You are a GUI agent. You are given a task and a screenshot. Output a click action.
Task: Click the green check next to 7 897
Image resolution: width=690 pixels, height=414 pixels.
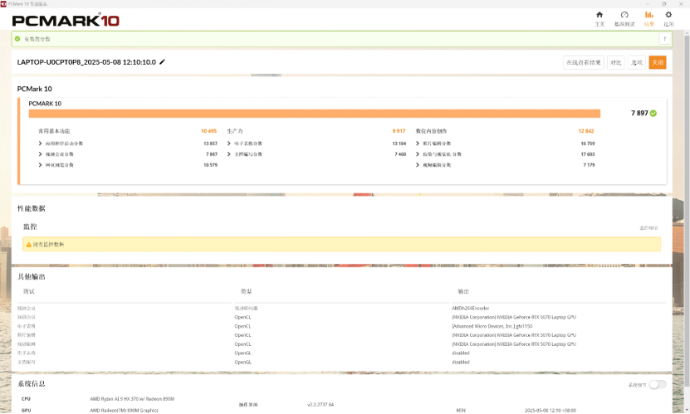tap(653, 114)
